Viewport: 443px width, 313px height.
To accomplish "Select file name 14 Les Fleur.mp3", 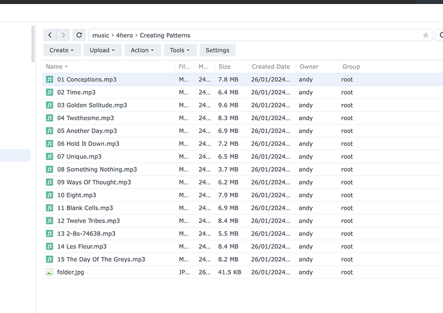I will [82, 247].
